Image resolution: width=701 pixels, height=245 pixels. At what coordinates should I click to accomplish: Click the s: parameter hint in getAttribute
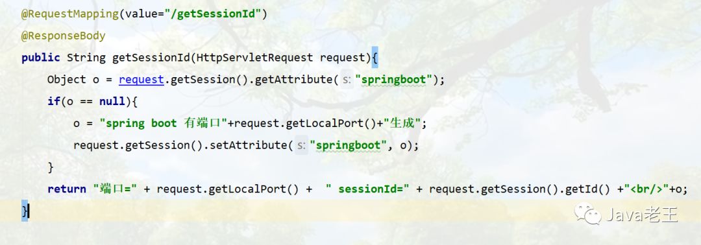[346, 80]
